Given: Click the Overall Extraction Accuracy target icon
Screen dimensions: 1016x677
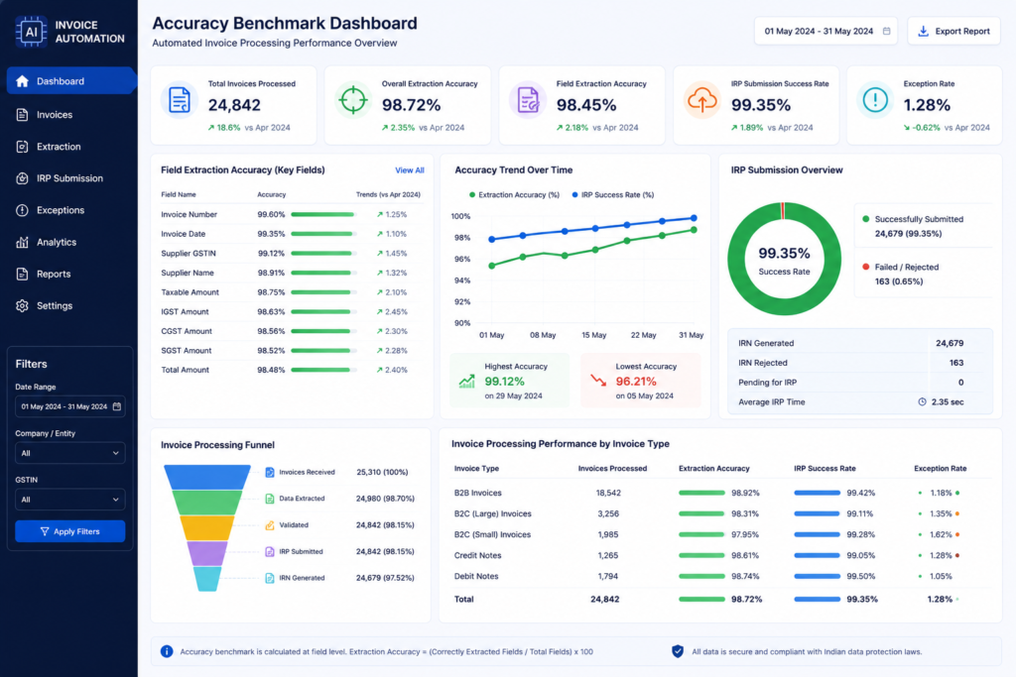Looking at the screenshot, I should (x=353, y=100).
